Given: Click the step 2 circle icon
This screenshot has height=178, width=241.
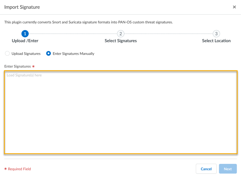Looking at the screenshot, I should (x=121, y=34).
